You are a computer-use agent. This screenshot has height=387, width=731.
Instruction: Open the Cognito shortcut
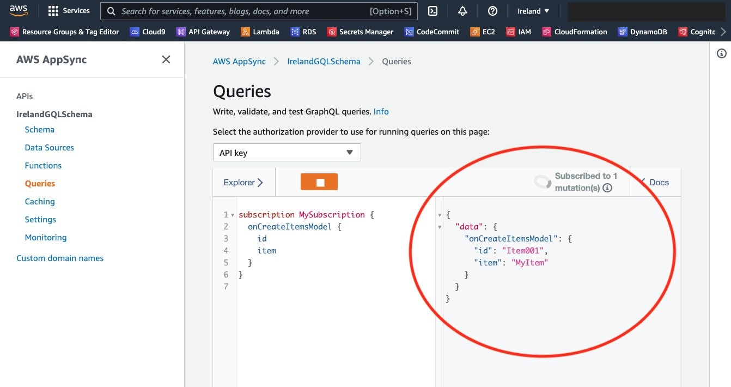click(x=697, y=32)
